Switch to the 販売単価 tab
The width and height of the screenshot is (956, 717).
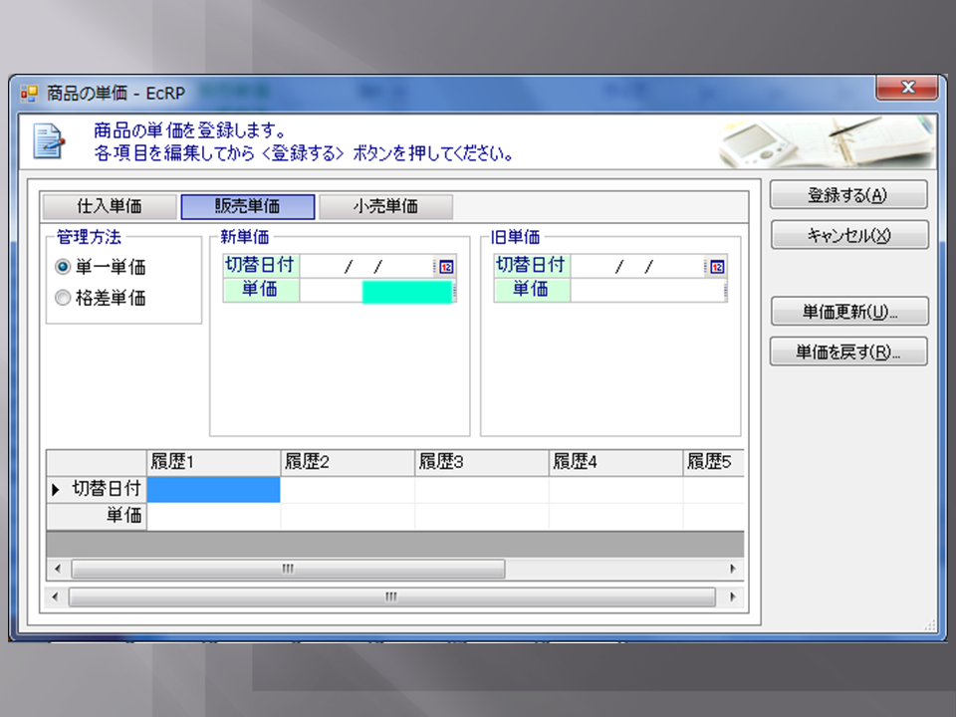click(247, 207)
